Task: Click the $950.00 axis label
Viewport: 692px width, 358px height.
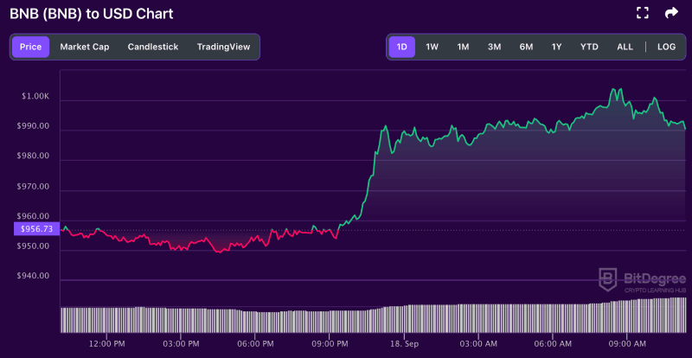Action: click(x=33, y=246)
